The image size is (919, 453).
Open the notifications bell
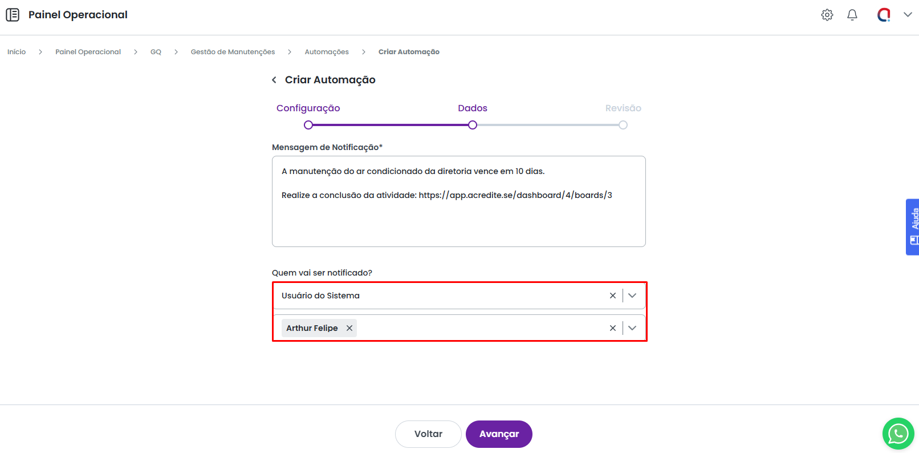(852, 15)
